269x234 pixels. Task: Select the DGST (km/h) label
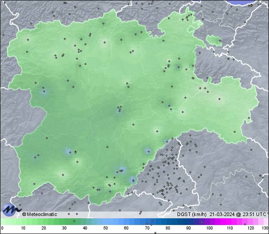pyautogui.click(x=191, y=214)
